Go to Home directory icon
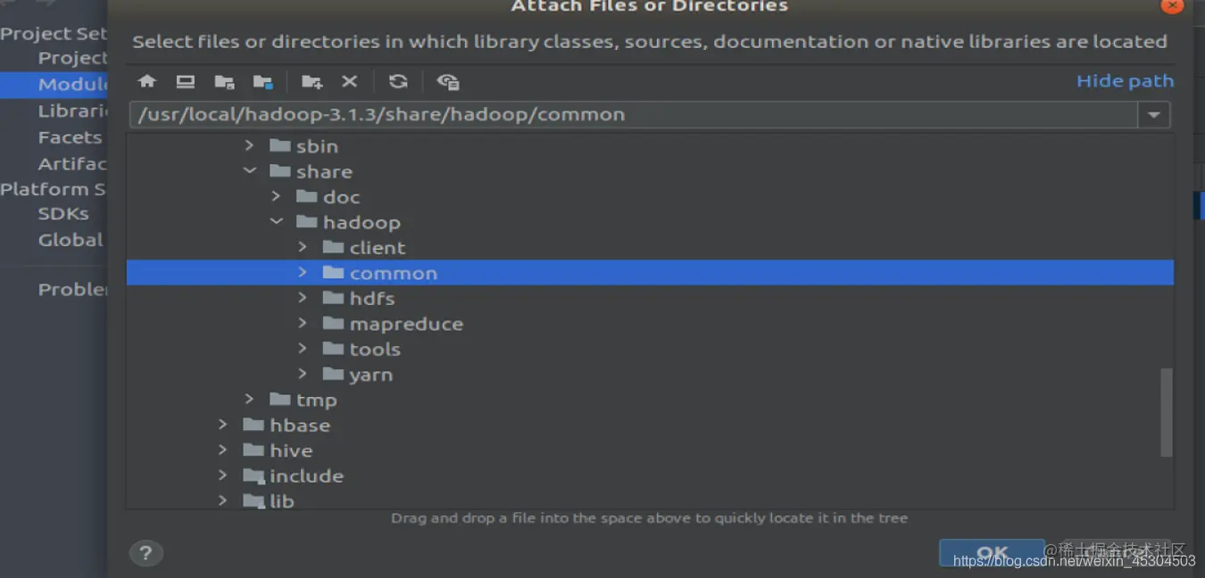Screen dimensions: 1205x578 147,81
